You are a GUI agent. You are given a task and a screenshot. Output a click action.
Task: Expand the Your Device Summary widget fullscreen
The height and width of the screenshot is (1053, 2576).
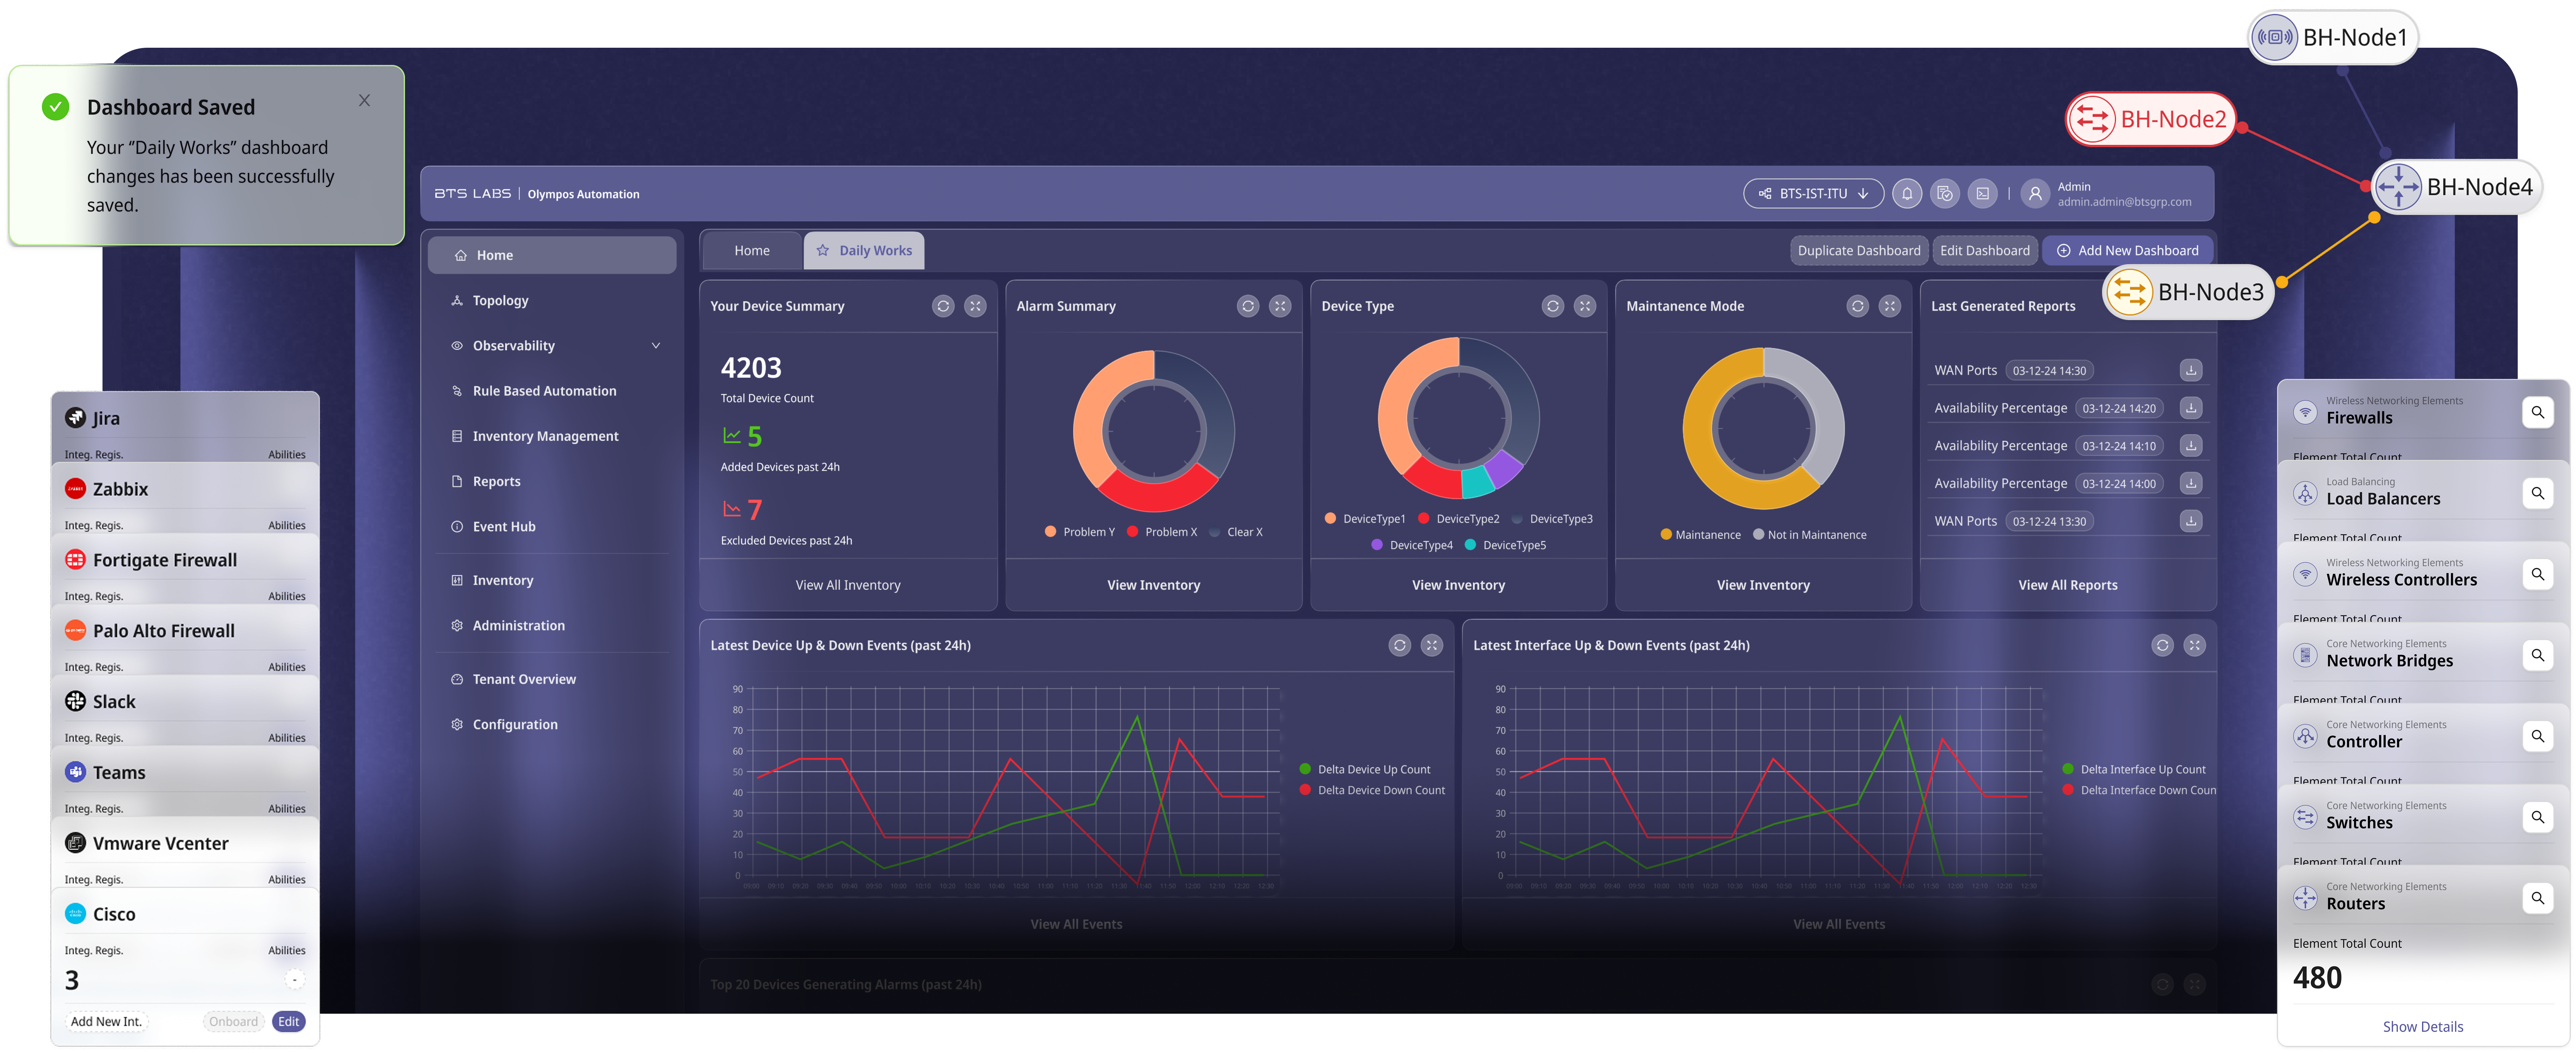tap(975, 306)
